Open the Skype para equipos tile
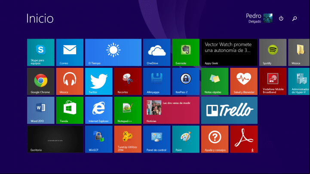 click(41, 52)
